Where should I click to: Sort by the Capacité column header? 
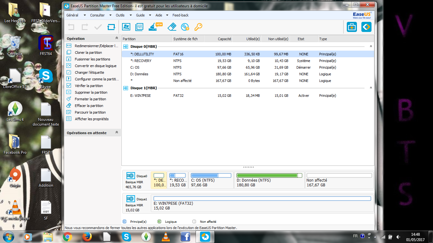coord(218,39)
